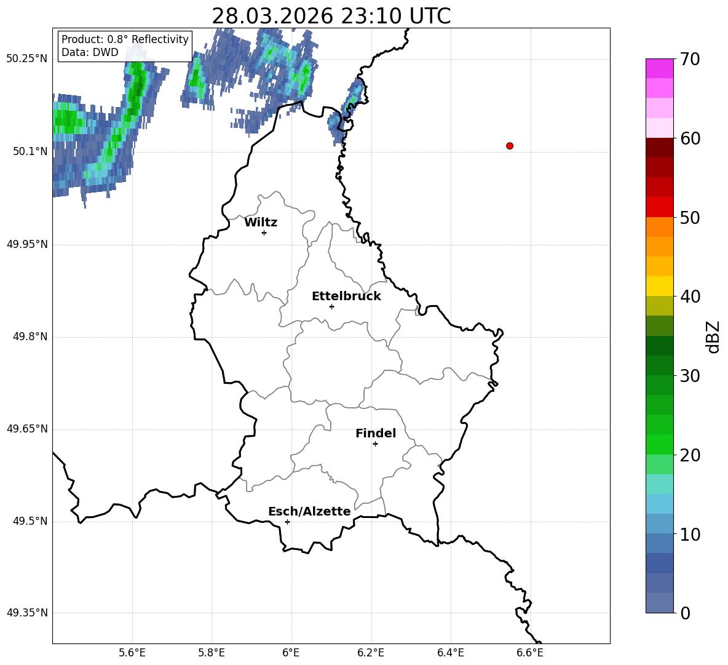Viewport: 728px width, 665px height.
Task: Click the 10 tick on colorbar
Action: [690, 535]
